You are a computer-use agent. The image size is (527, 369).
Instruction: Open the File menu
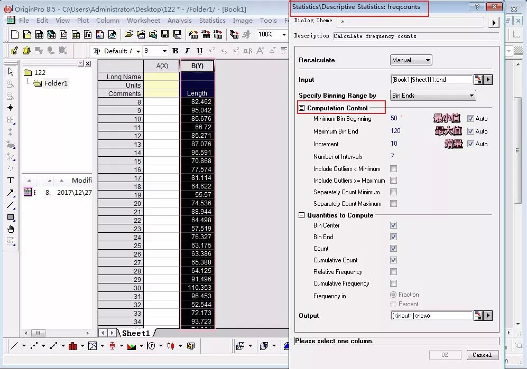(x=24, y=21)
